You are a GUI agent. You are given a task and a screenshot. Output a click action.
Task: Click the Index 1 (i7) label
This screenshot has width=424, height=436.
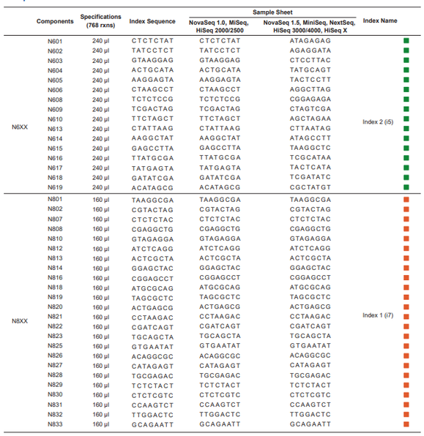(x=378, y=315)
